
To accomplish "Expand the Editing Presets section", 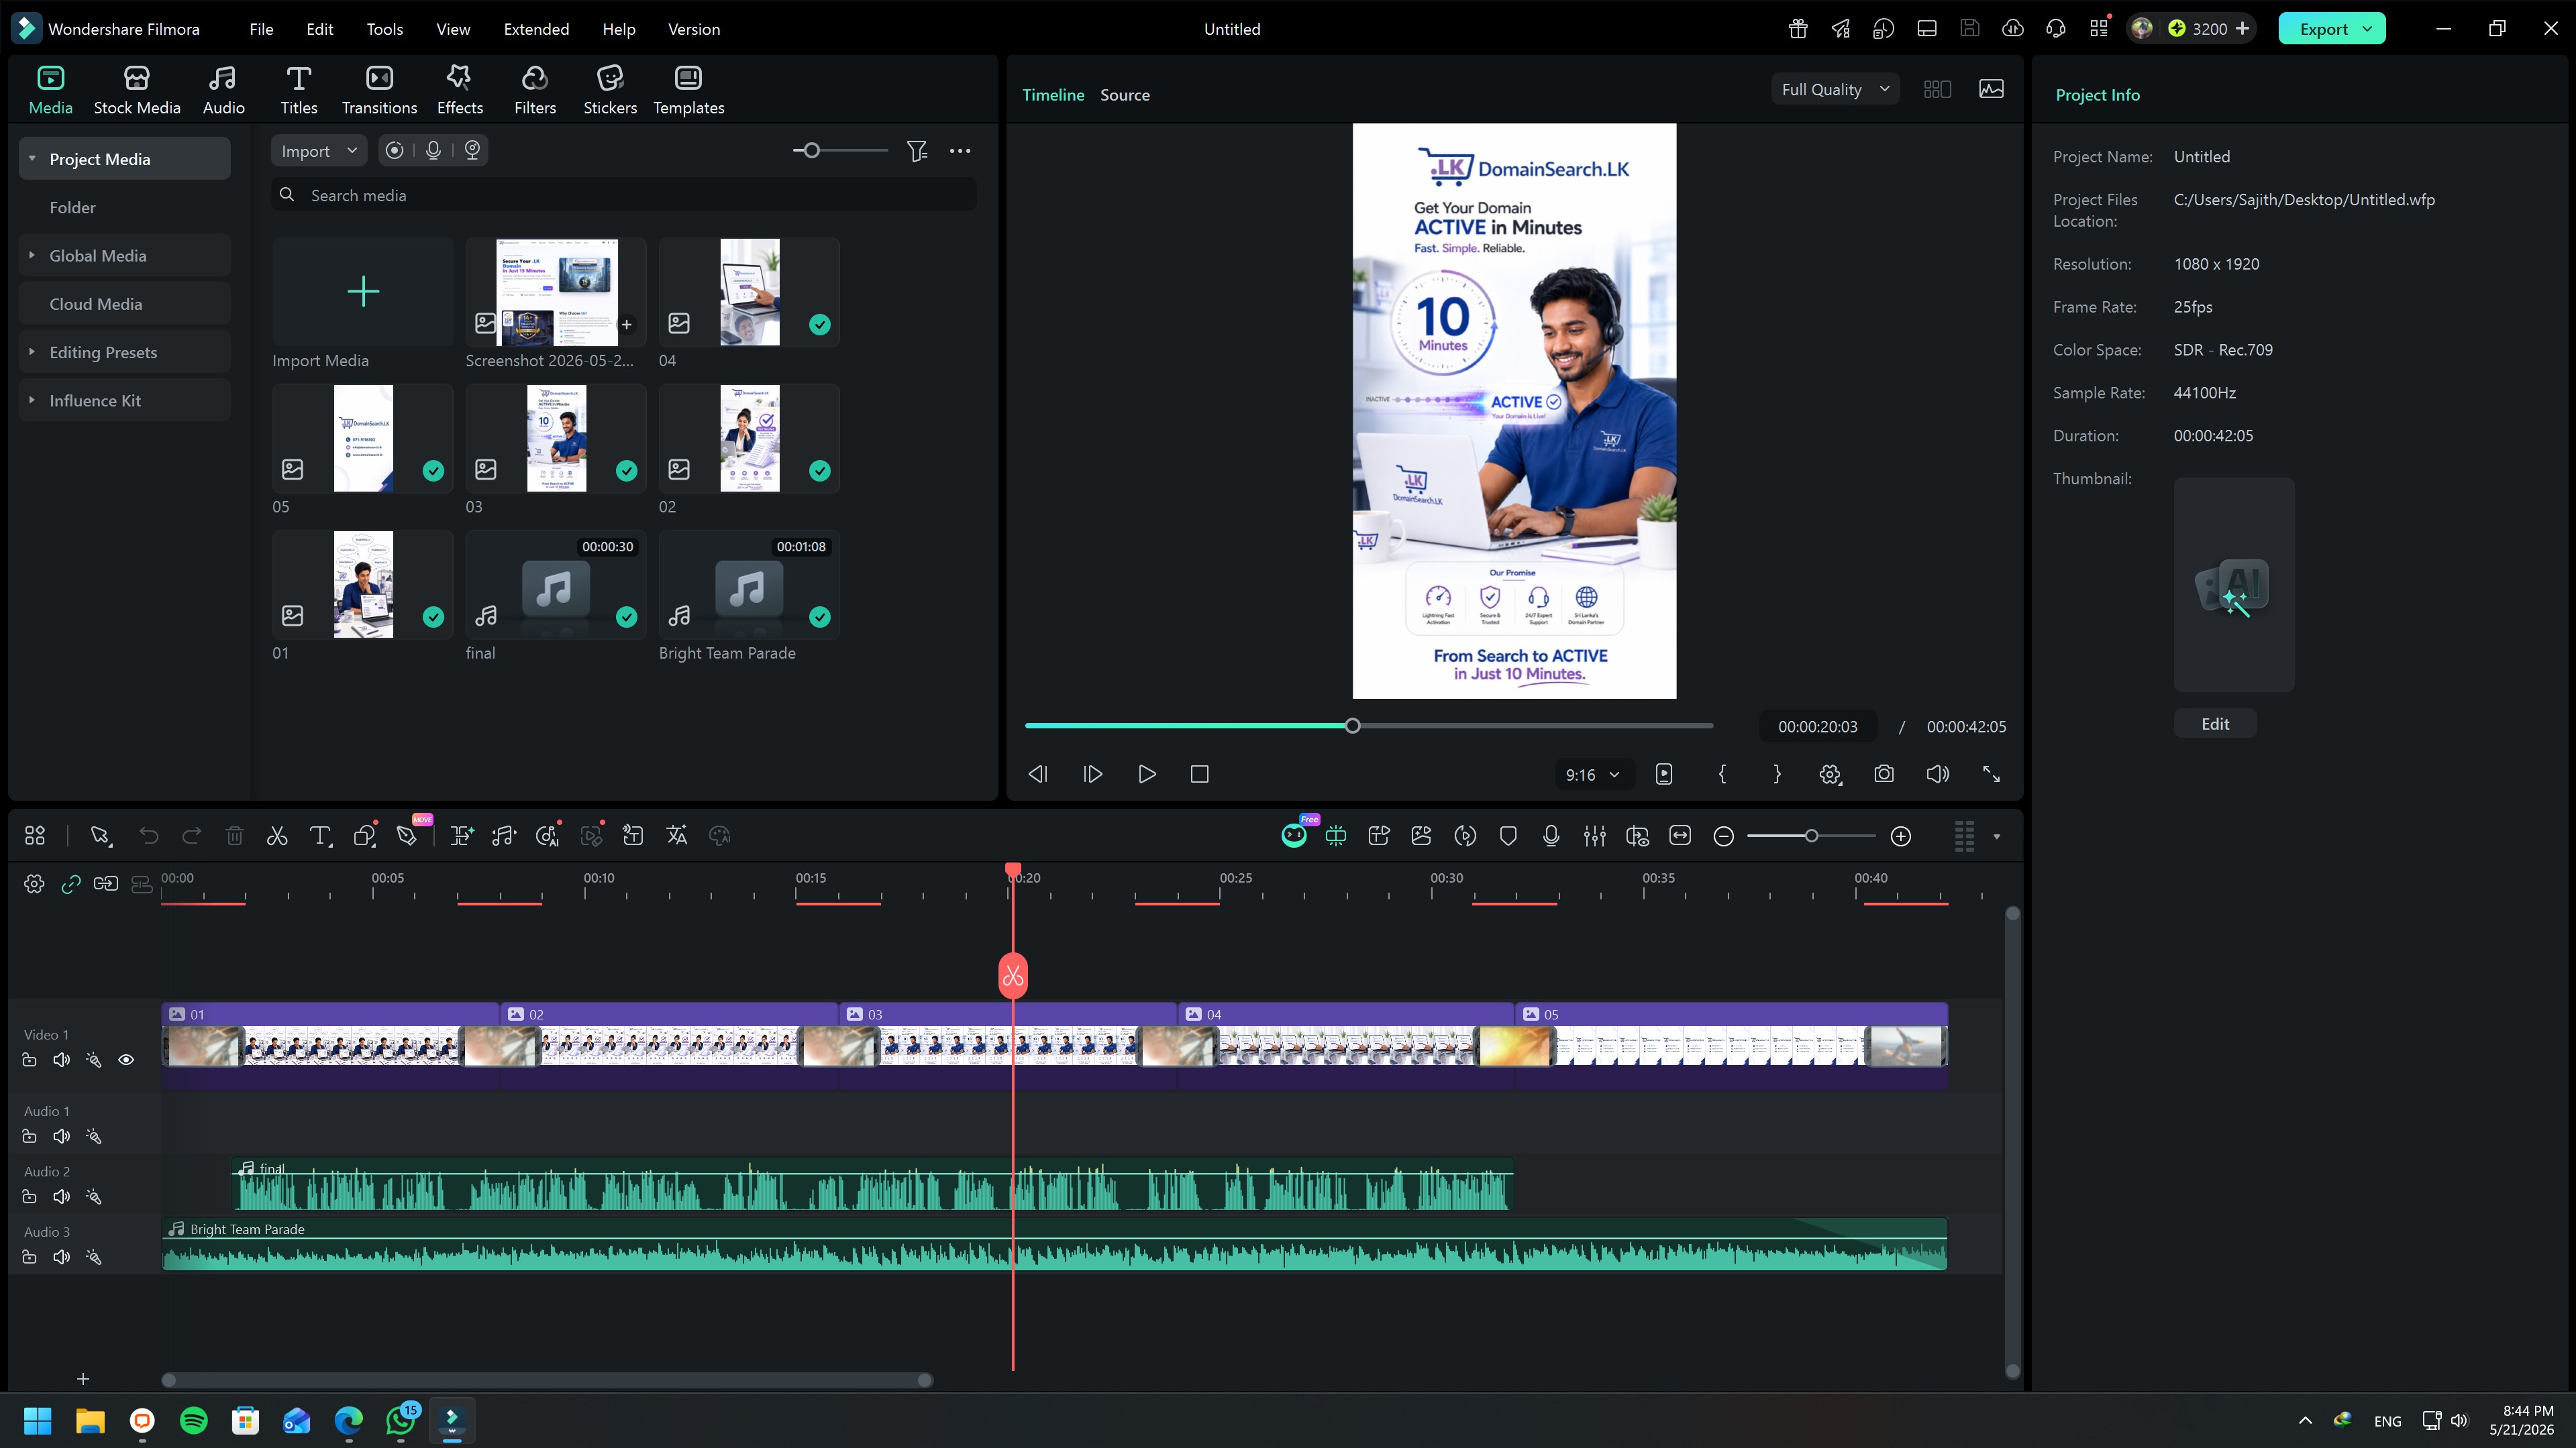I will coord(32,351).
